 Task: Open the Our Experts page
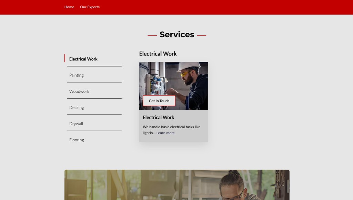click(90, 7)
